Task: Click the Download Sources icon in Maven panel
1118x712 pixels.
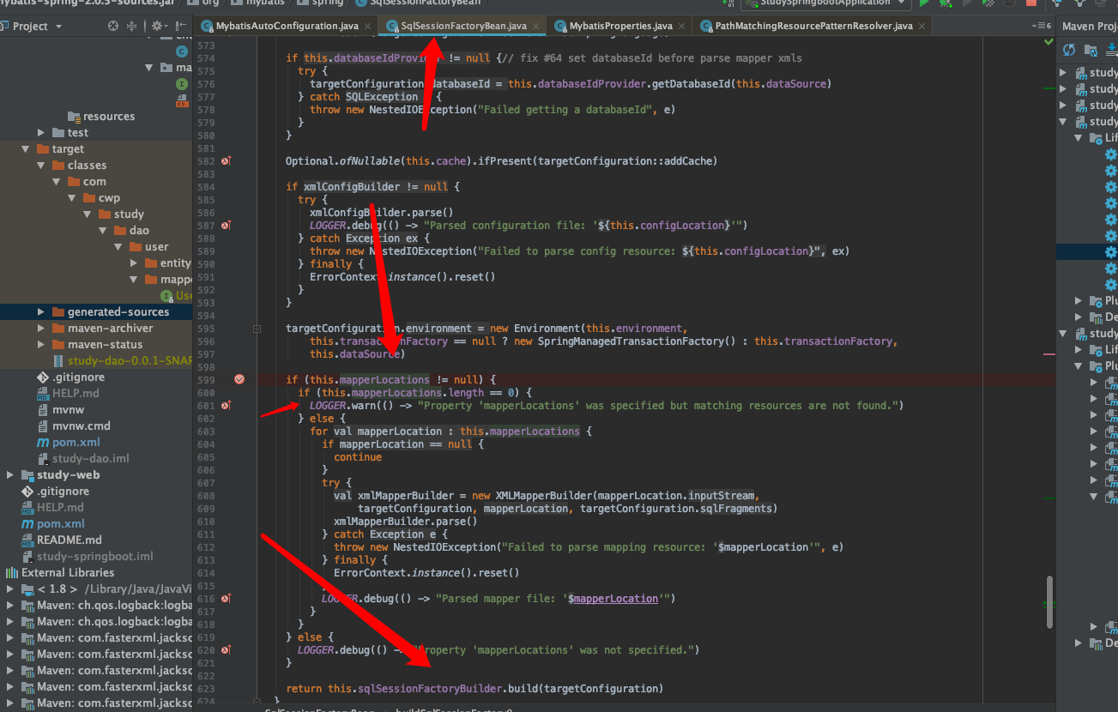Action: coord(1113,50)
